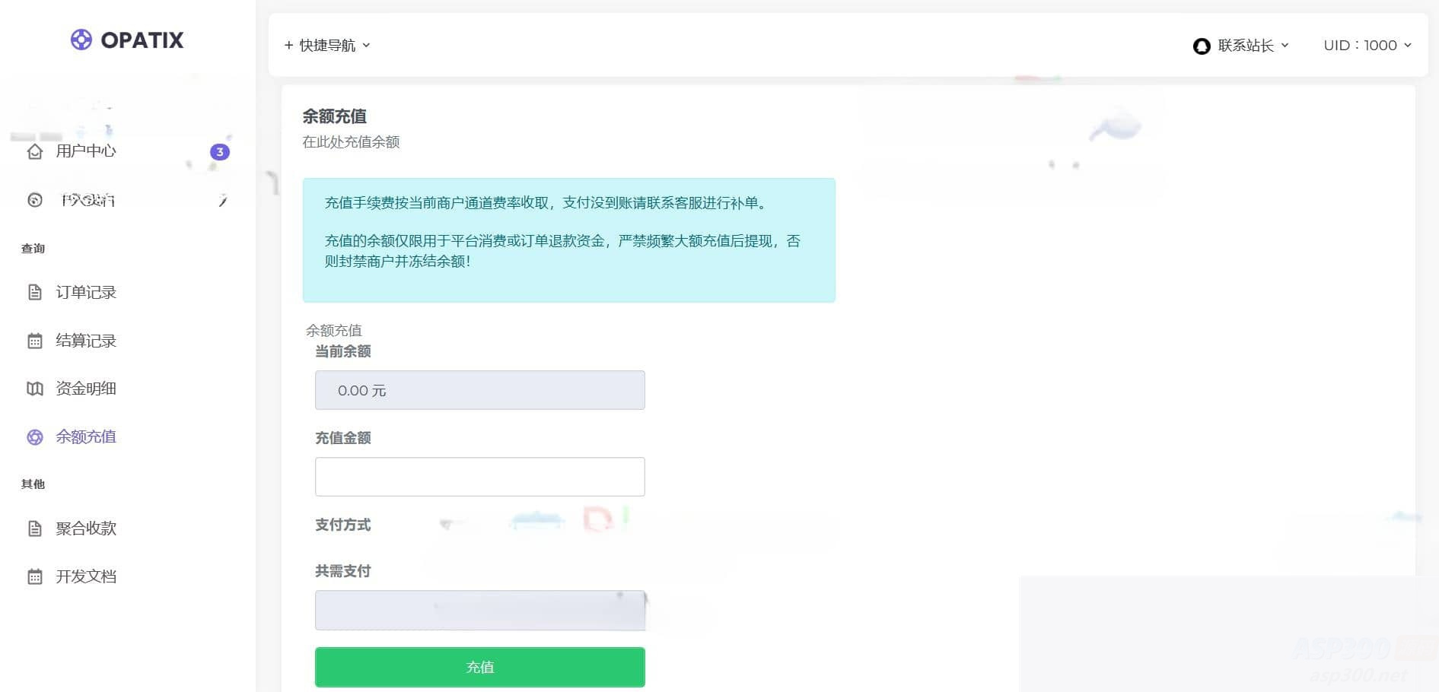The width and height of the screenshot is (1439, 692).
Task: Open 用户中心 from the sidebar
Action: coord(84,151)
